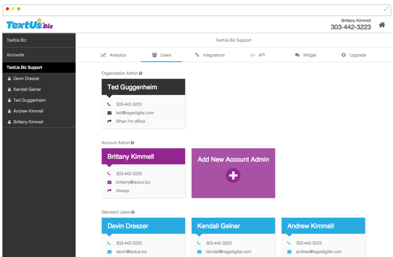Select Devin Dreszer in the sidebar
The image size is (393, 257).
click(39, 79)
